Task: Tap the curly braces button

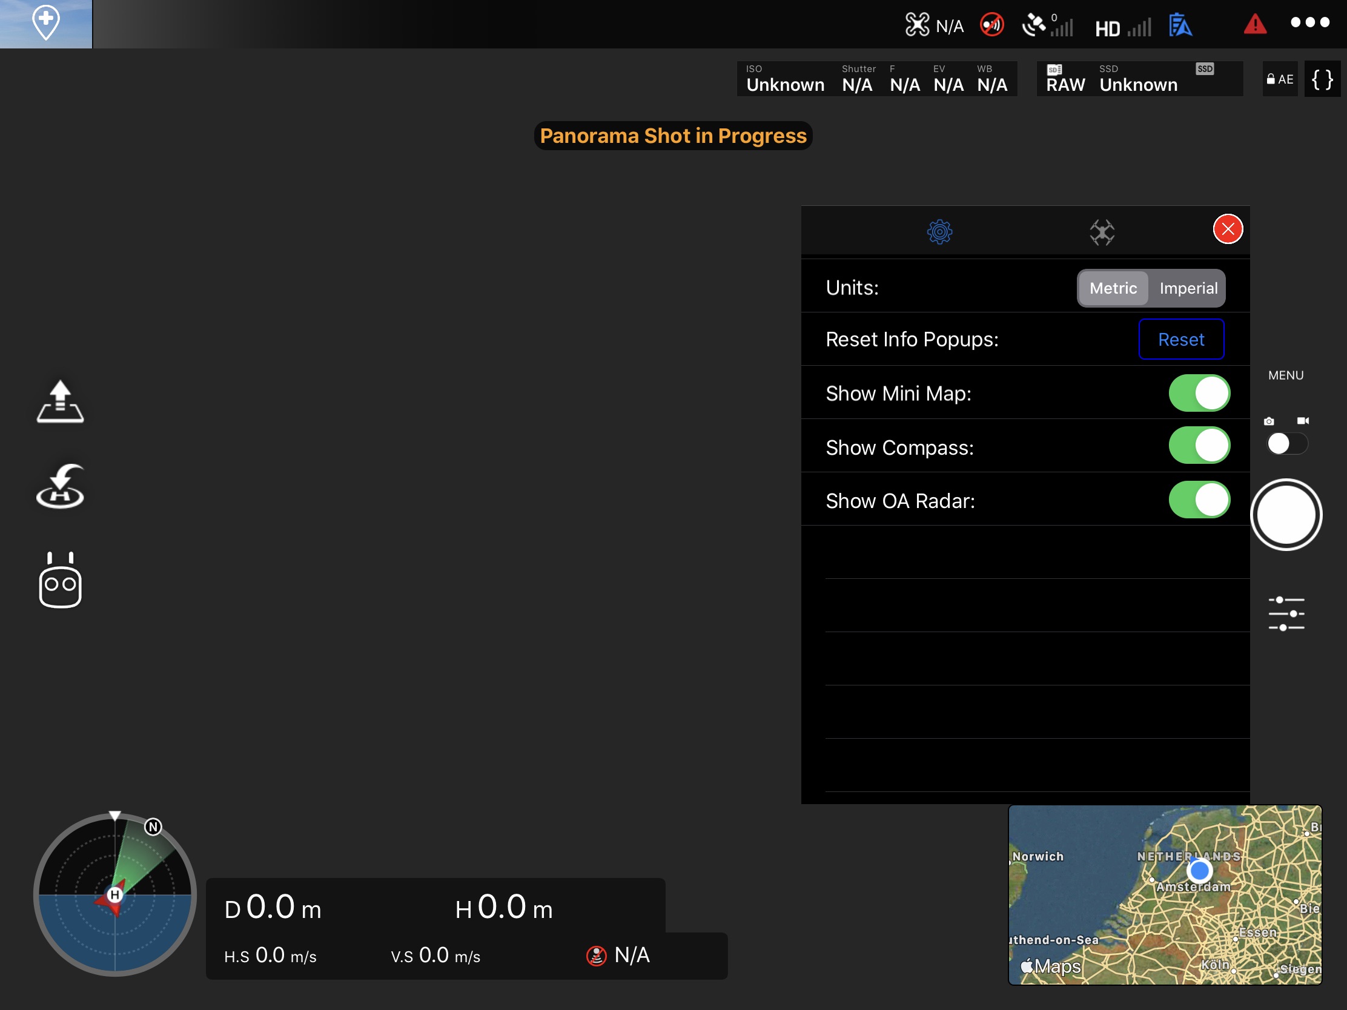Action: [1322, 79]
